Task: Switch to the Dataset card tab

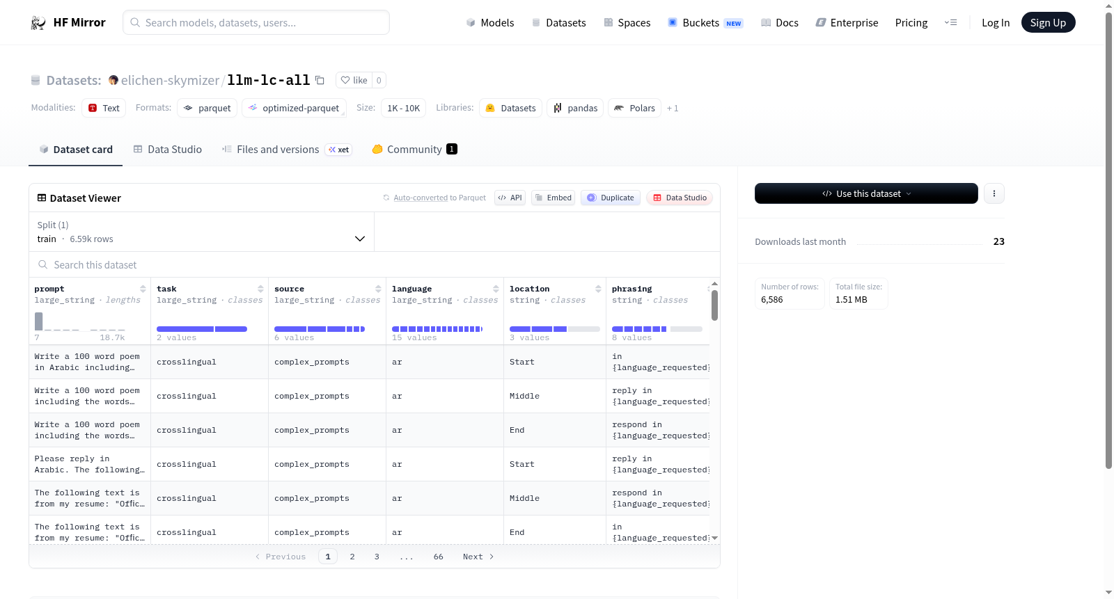Action: [x=76, y=150]
